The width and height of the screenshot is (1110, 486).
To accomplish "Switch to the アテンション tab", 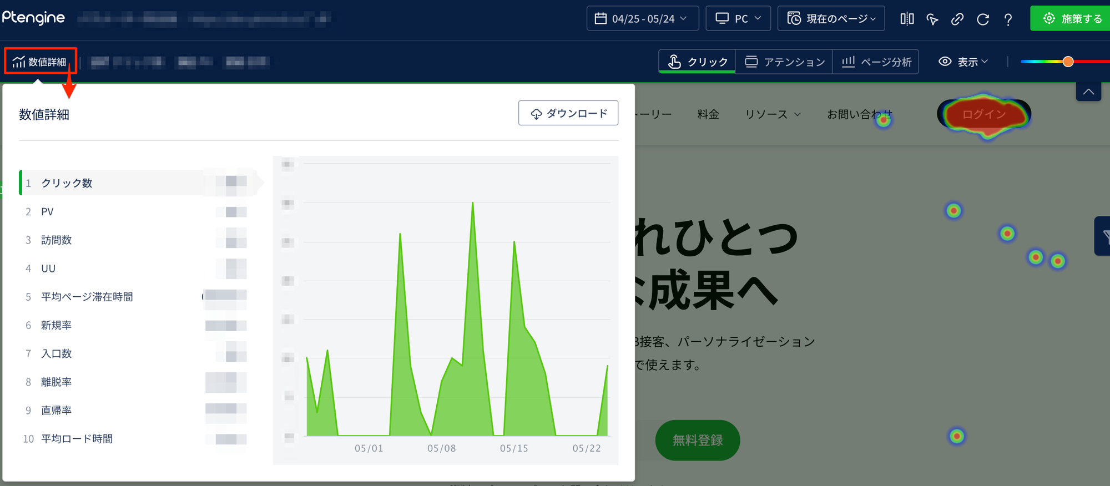I will coord(784,62).
